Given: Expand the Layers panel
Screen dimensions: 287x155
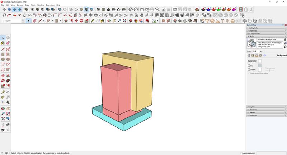Looking at the screenshot, I should (267, 107).
